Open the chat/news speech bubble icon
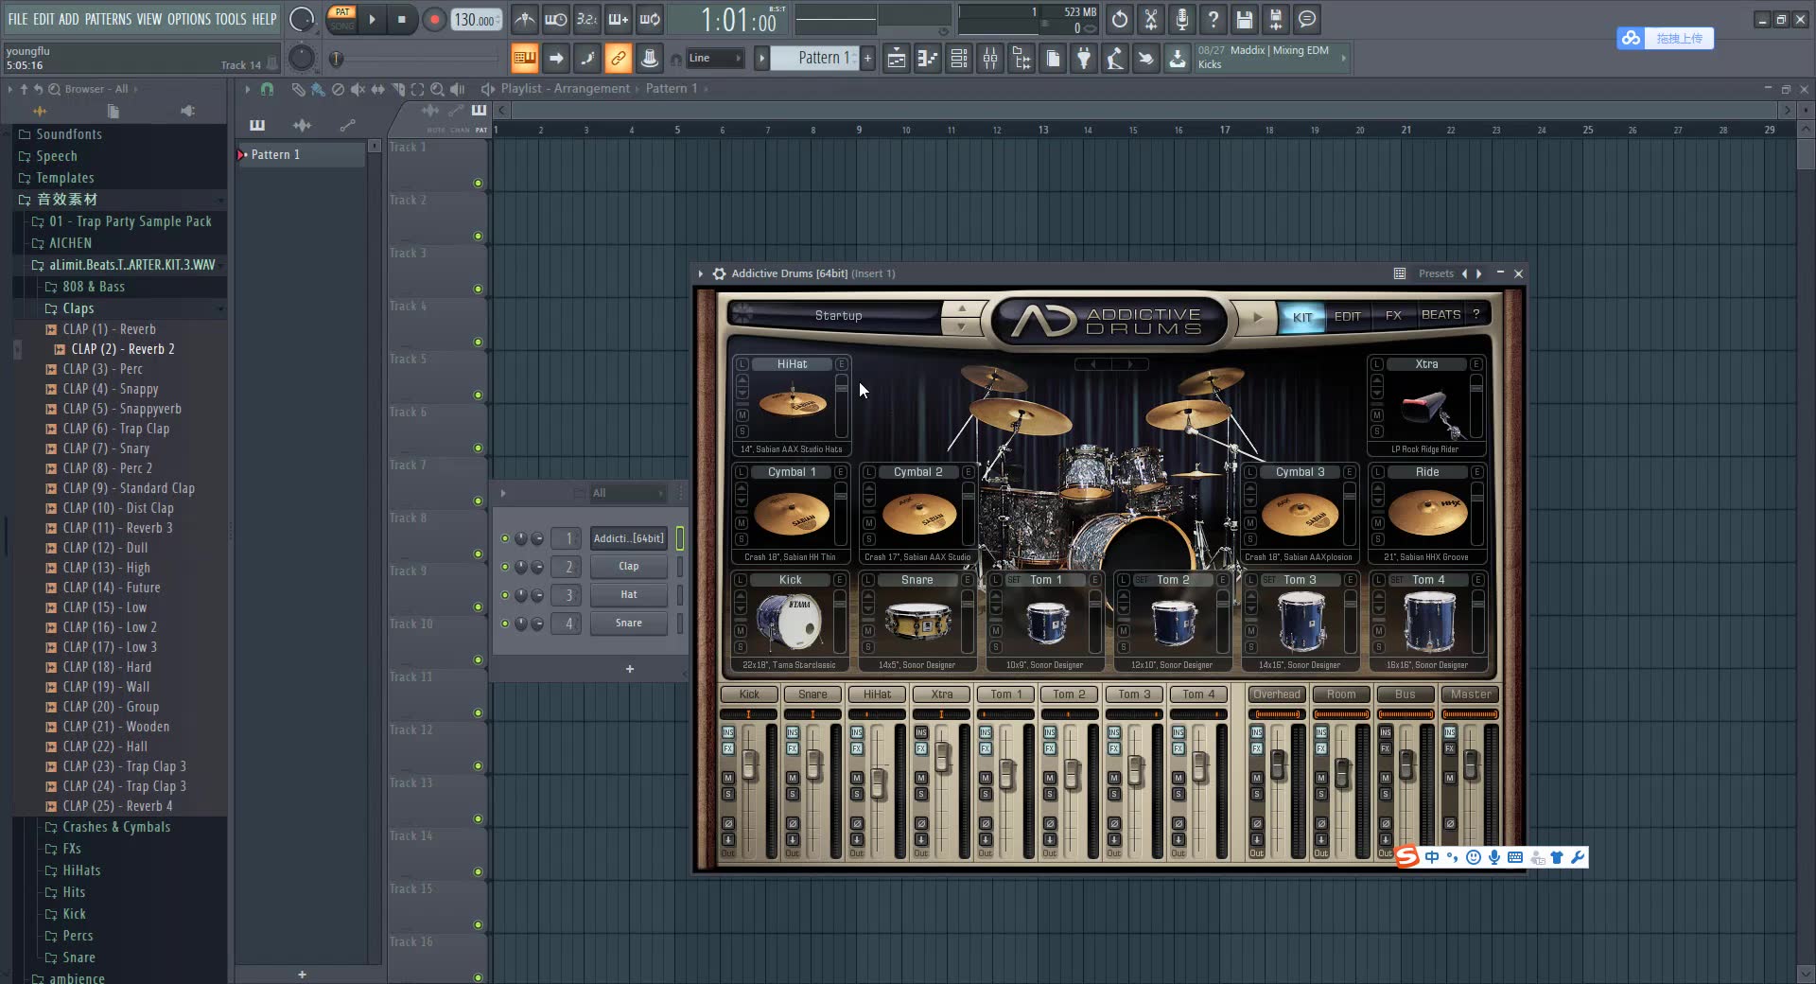 [x=1307, y=19]
